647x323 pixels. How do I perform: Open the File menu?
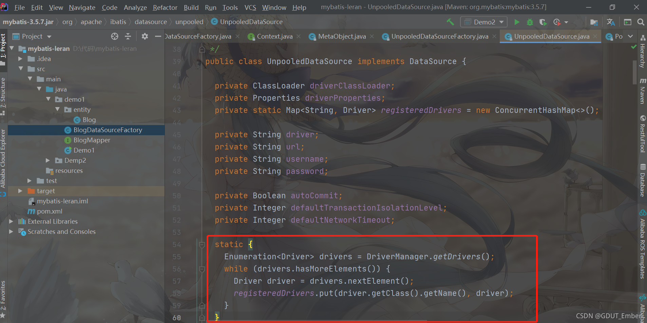tap(19, 7)
